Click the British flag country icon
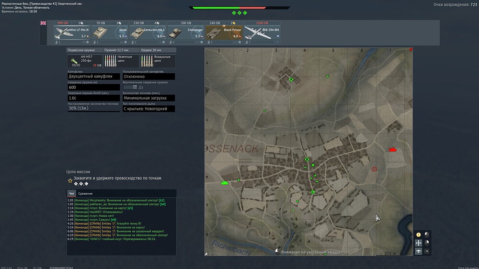Viewport: 479px width, 269px height. tap(43, 23)
